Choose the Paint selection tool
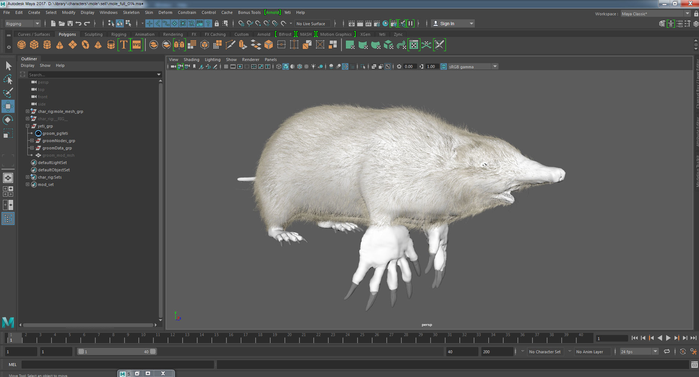The image size is (699, 377). point(8,93)
